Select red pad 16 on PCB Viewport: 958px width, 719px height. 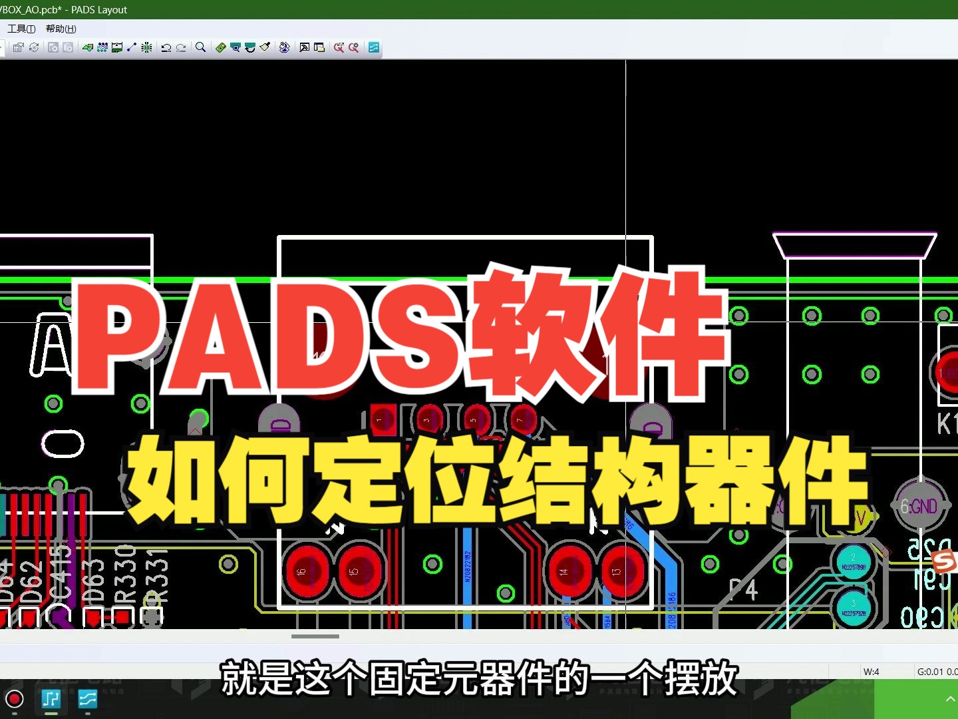(307, 571)
